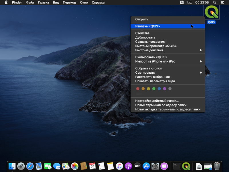
Task: Choose Свойства from context menu
Action: click(x=168, y=33)
